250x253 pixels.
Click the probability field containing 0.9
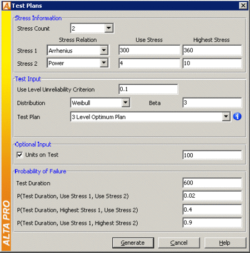[212, 222]
